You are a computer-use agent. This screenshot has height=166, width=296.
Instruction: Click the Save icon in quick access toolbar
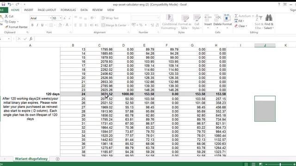(x=3, y=4)
